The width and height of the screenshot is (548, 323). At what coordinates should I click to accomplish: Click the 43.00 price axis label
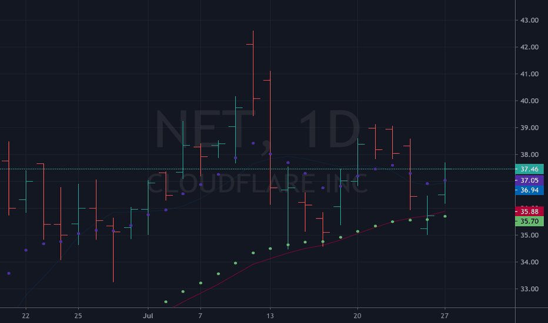529,20
